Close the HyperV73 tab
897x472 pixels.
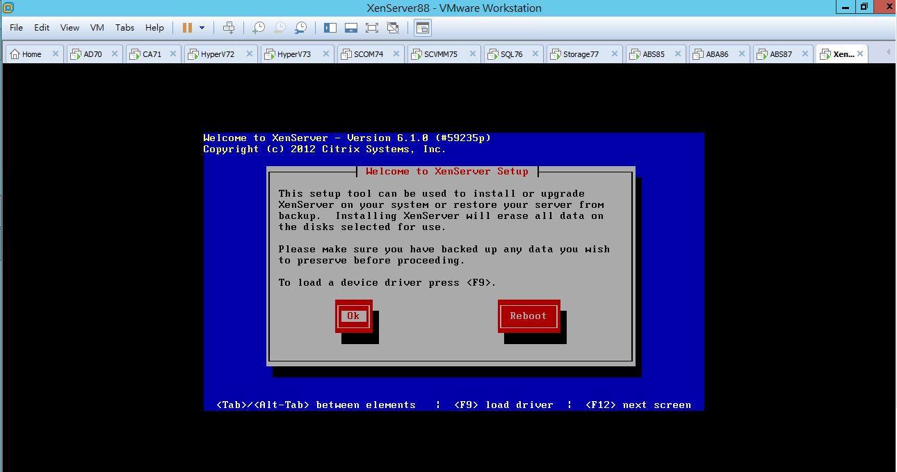(326, 54)
